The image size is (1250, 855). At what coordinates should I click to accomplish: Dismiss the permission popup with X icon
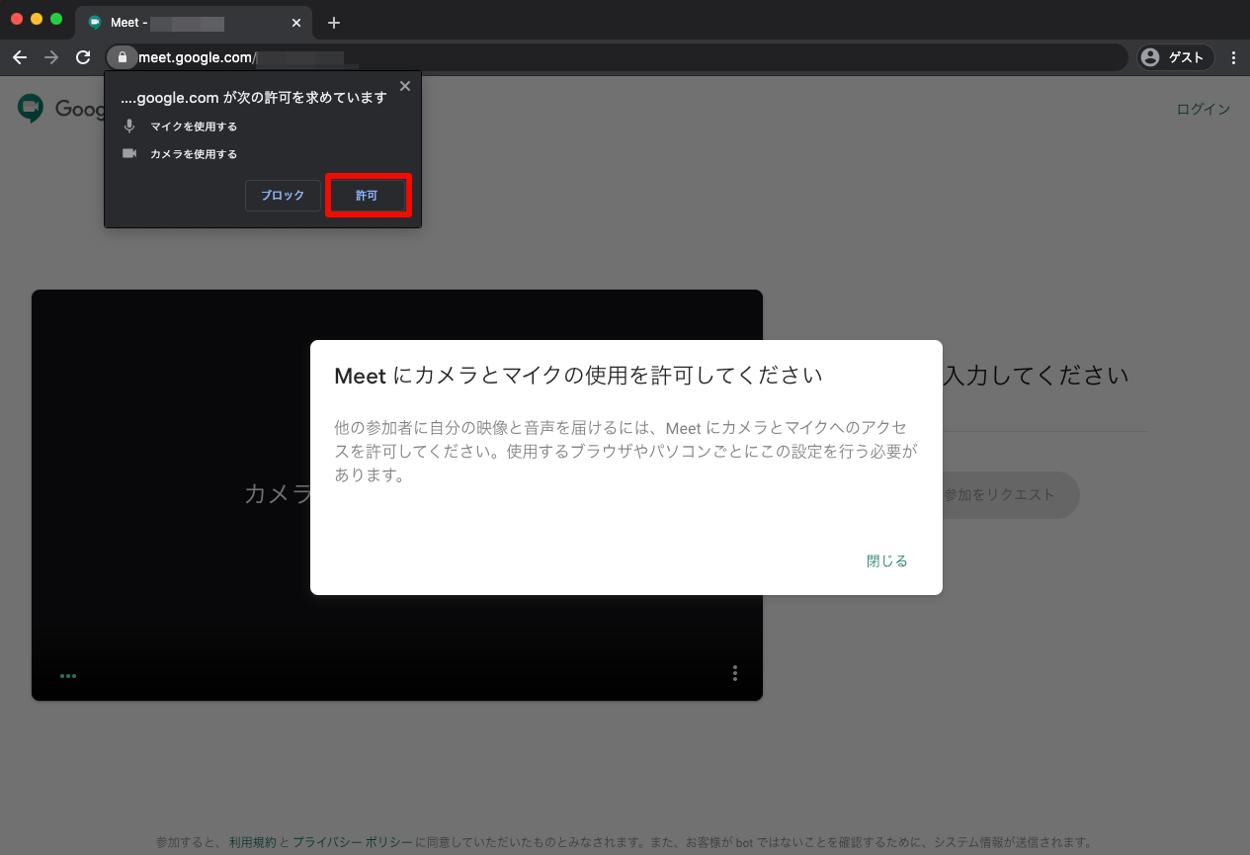[404, 87]
